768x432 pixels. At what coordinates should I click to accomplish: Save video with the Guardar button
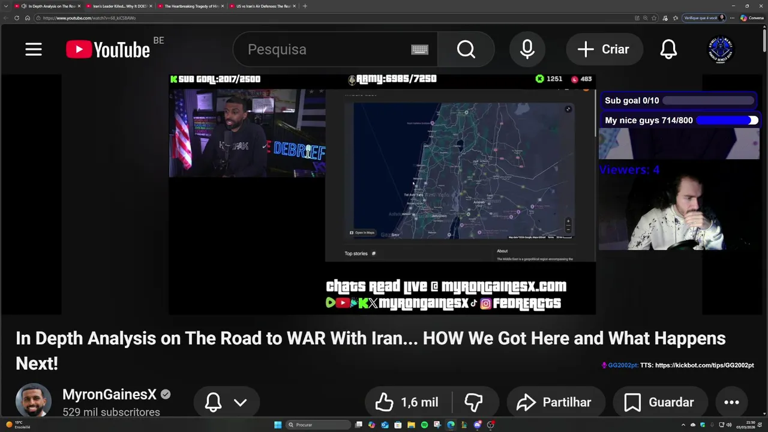click(659, 403)
